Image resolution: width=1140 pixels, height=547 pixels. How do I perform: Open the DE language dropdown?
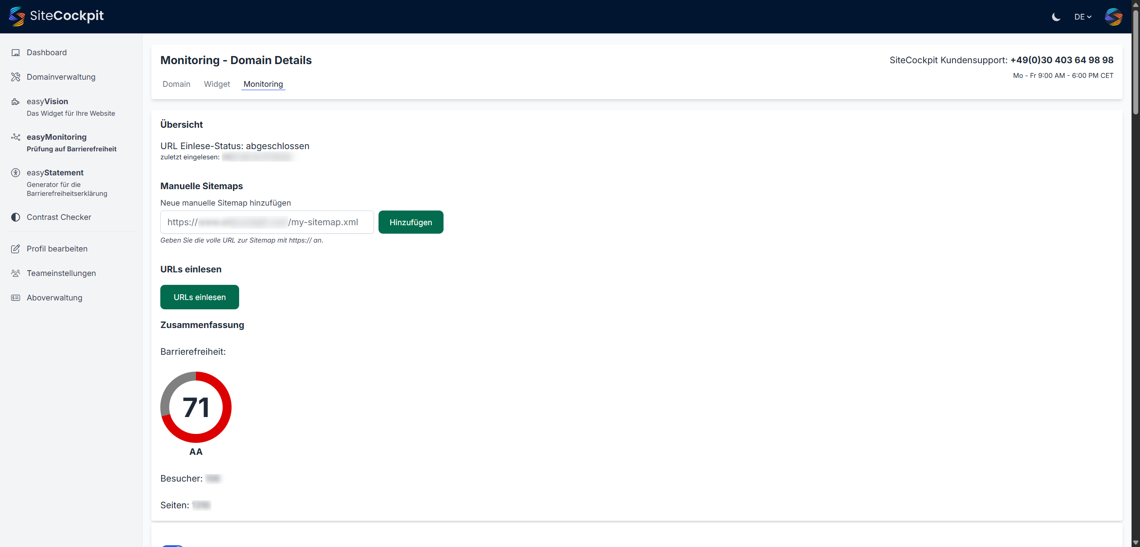[x=1083, y=17]
